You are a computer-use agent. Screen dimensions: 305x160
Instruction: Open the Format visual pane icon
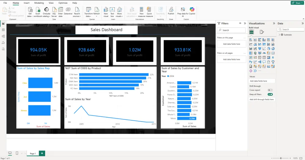coord(262,32)
